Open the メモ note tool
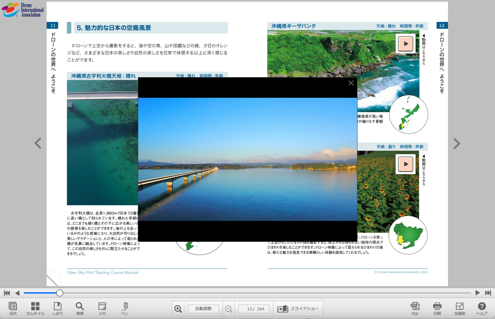 (102, 308)
